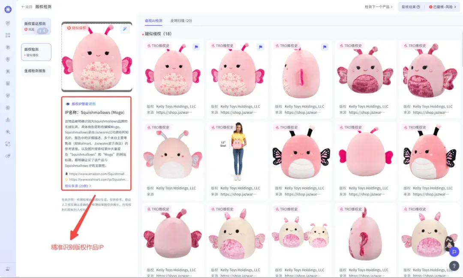Click the question icon beside 复核结果
Viewport: 463px width, 278px height.
point(418,7)
